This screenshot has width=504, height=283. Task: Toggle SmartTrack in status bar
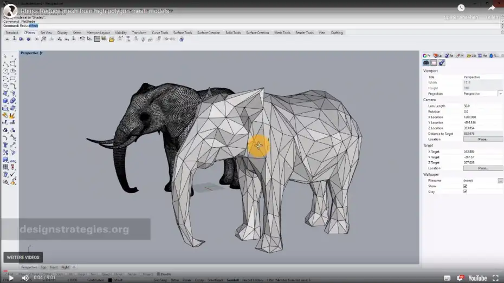click(215, 280)
